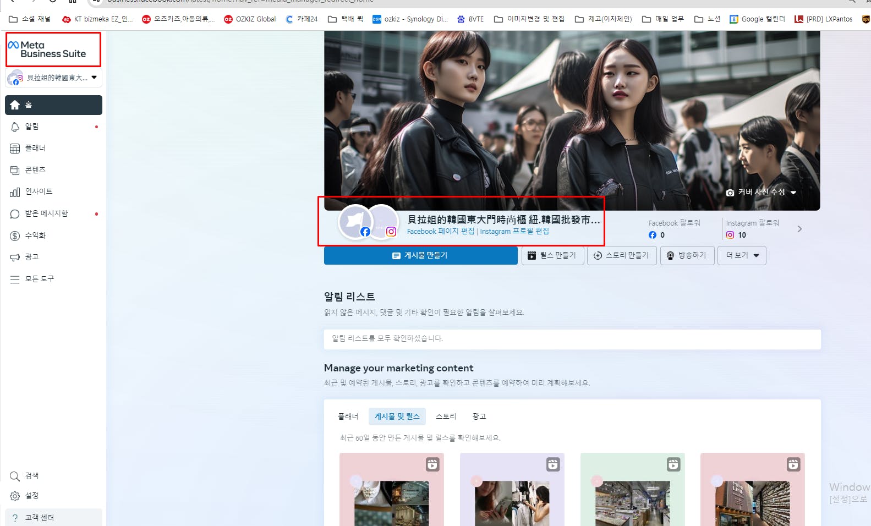This screenshot has width=871, height=526.
Task: Open the 카페24 bookmark
Action: click(x=302, y=19)
